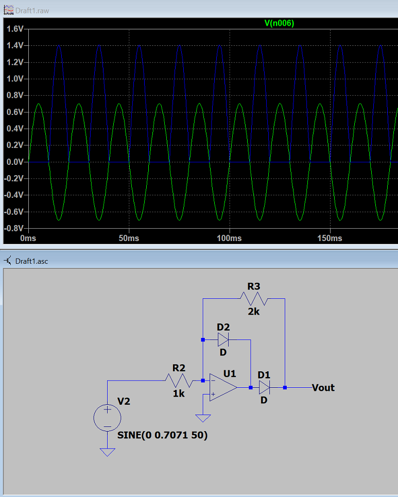Click the U1 reference label
This screenshot has height=497, width=398.
[x=230, y=374]
